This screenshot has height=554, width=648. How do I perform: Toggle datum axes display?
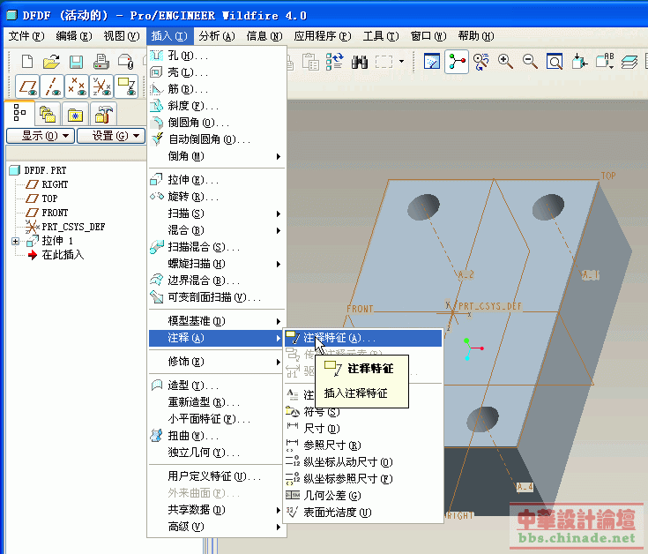(x=52, y=86)
